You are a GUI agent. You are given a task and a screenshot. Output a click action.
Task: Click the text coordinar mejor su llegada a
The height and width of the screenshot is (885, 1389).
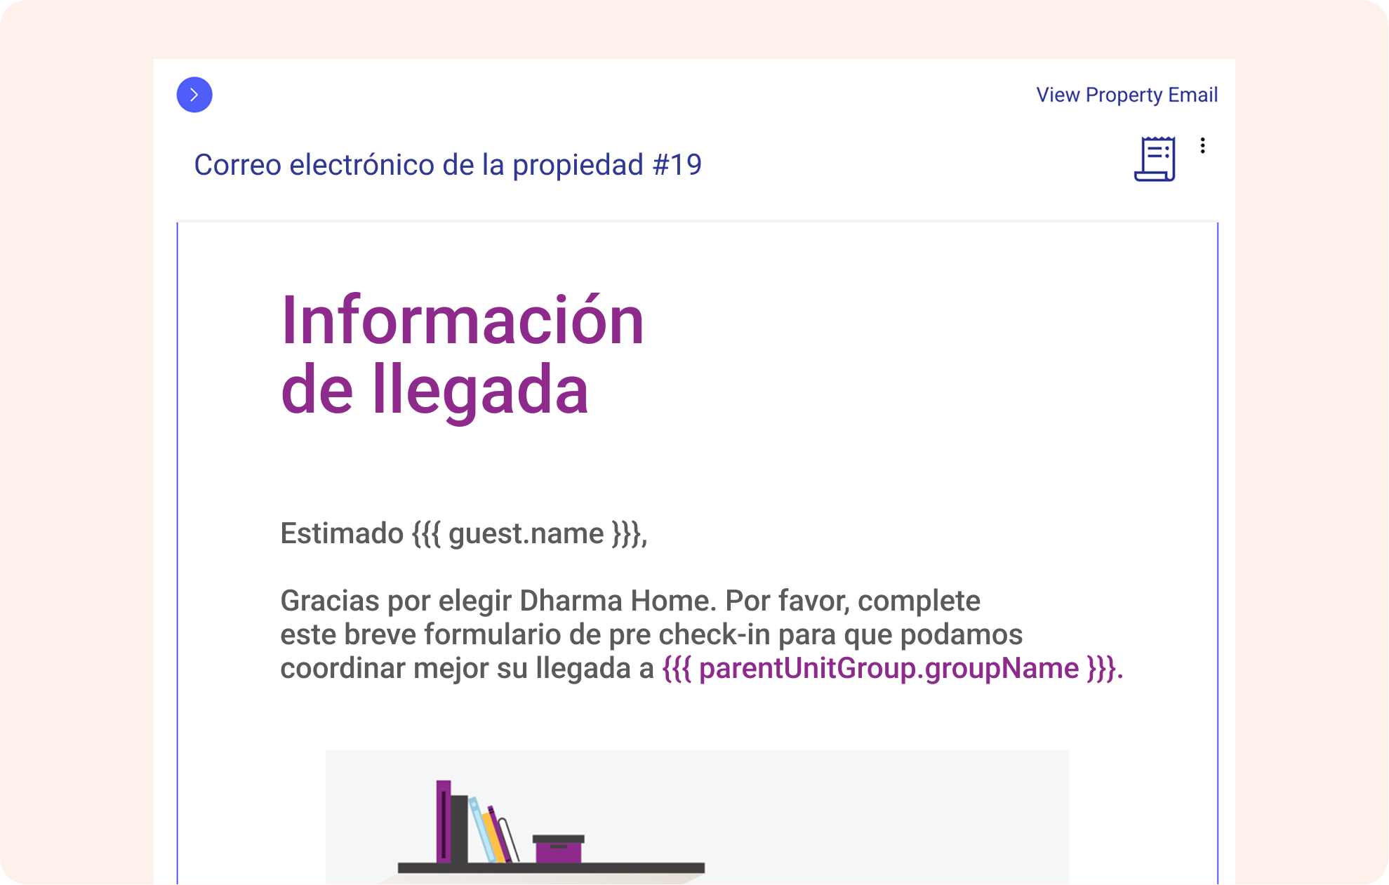click(467, 668)
